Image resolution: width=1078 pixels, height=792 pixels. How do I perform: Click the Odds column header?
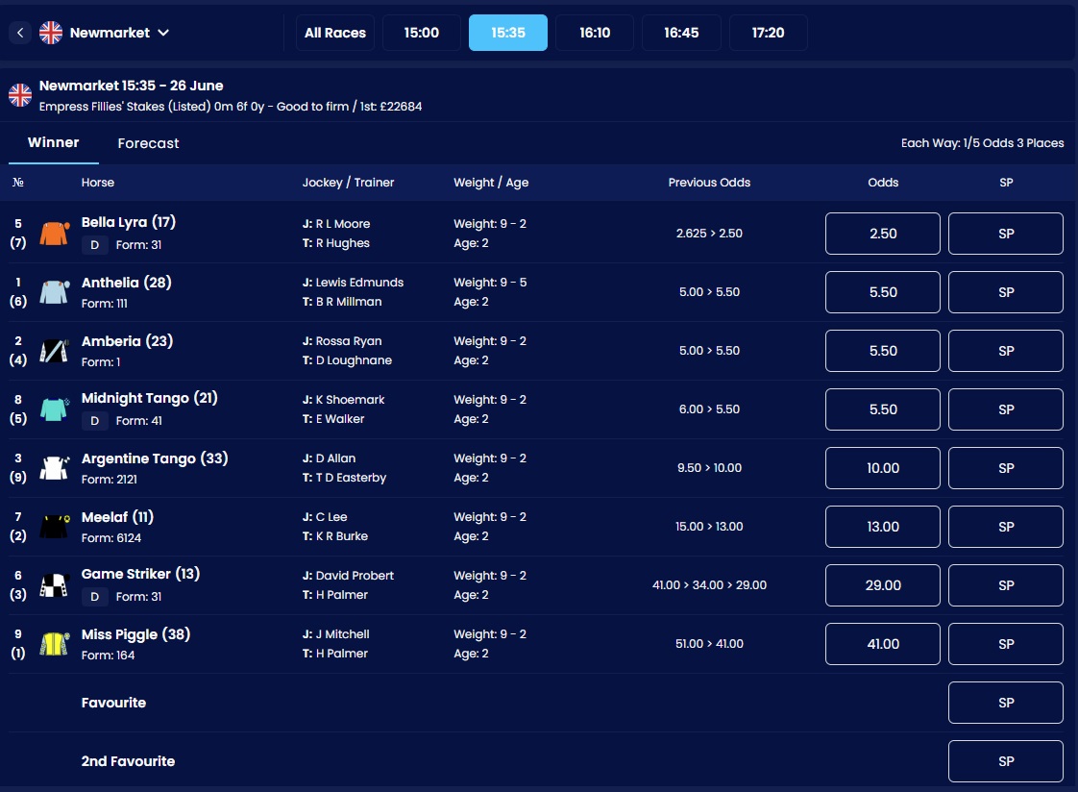click(882, 183)
